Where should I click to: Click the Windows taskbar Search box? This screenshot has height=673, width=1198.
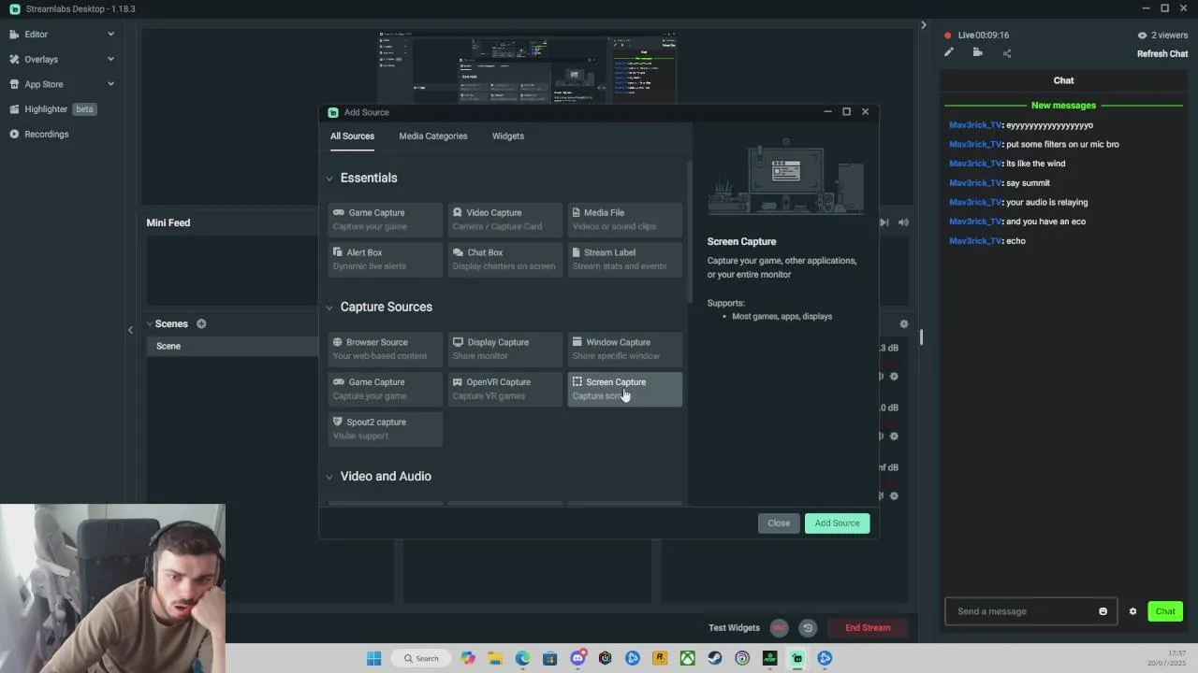tap(420, 658)
